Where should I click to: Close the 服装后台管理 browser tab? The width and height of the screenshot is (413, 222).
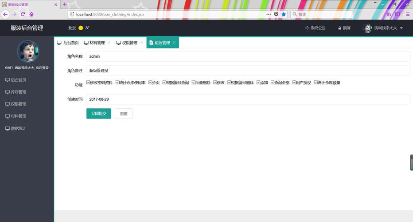pyautogui.click(x=55, y=4)
